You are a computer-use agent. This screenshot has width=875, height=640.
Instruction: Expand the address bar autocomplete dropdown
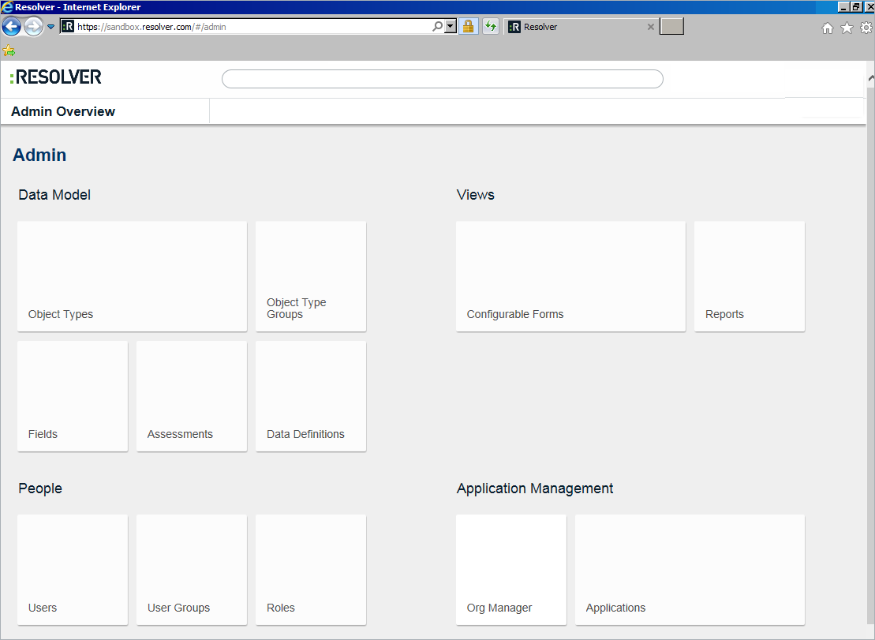451,26
